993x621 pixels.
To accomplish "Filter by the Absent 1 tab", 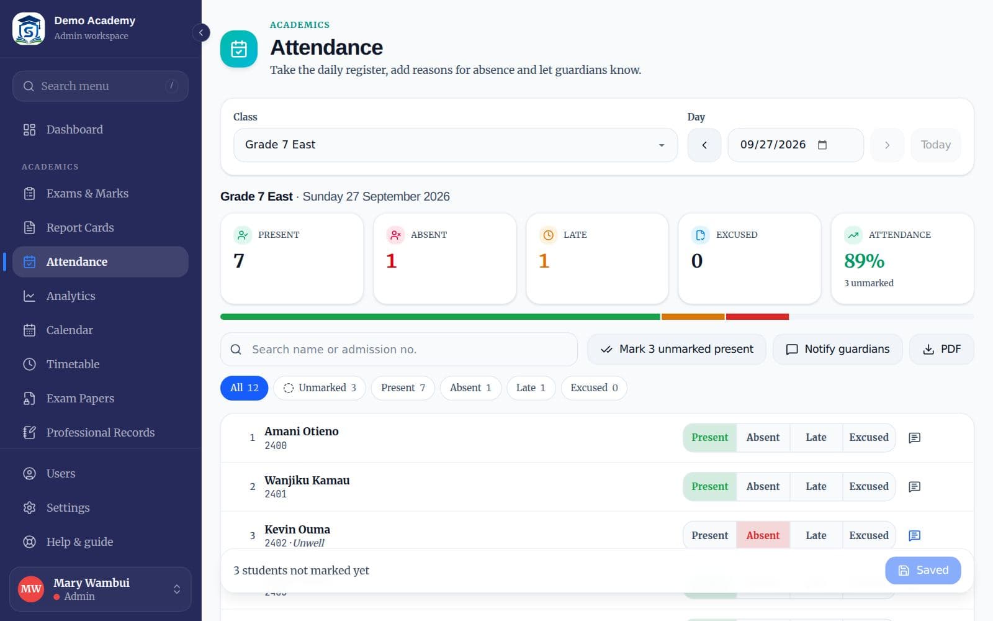I will coord(470,388).
